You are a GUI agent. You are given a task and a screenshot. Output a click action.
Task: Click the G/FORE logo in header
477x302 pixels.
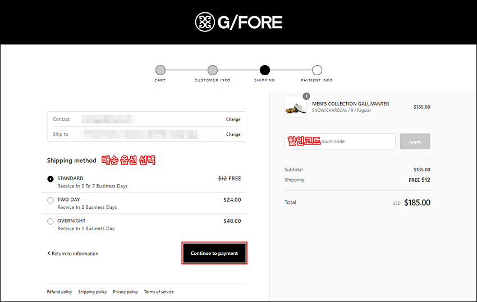[238, 22]
